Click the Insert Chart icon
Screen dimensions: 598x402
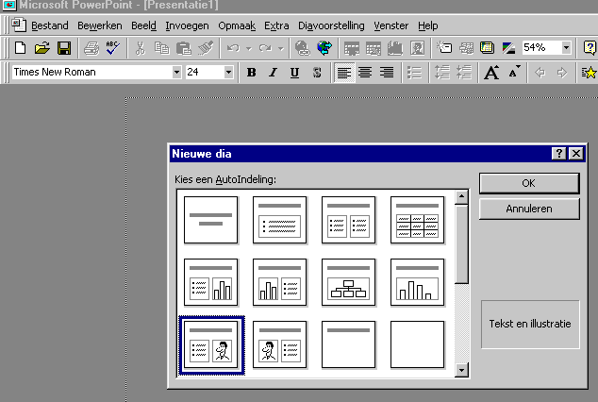pos(395,48)
